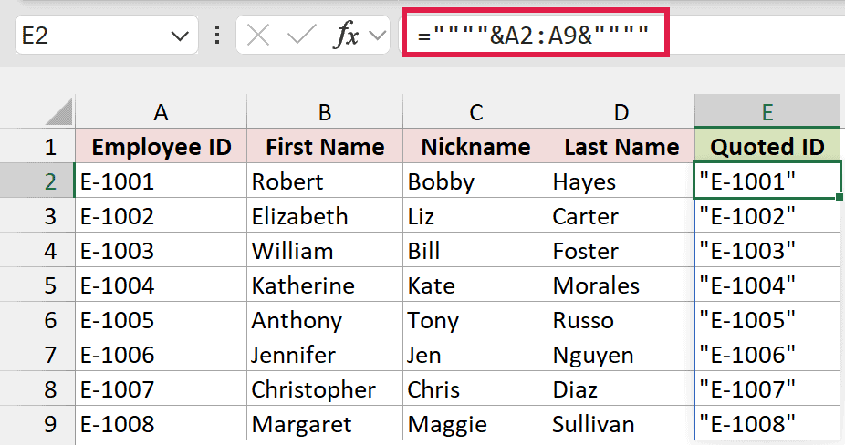Select row 9 header
The height and width of the screenshot is (445, 845).
click(x=37, y=423)
